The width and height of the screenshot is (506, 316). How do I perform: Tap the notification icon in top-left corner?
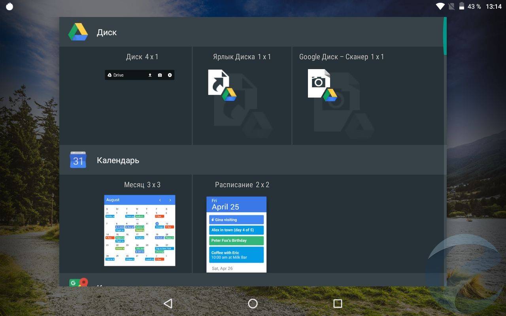9,6
